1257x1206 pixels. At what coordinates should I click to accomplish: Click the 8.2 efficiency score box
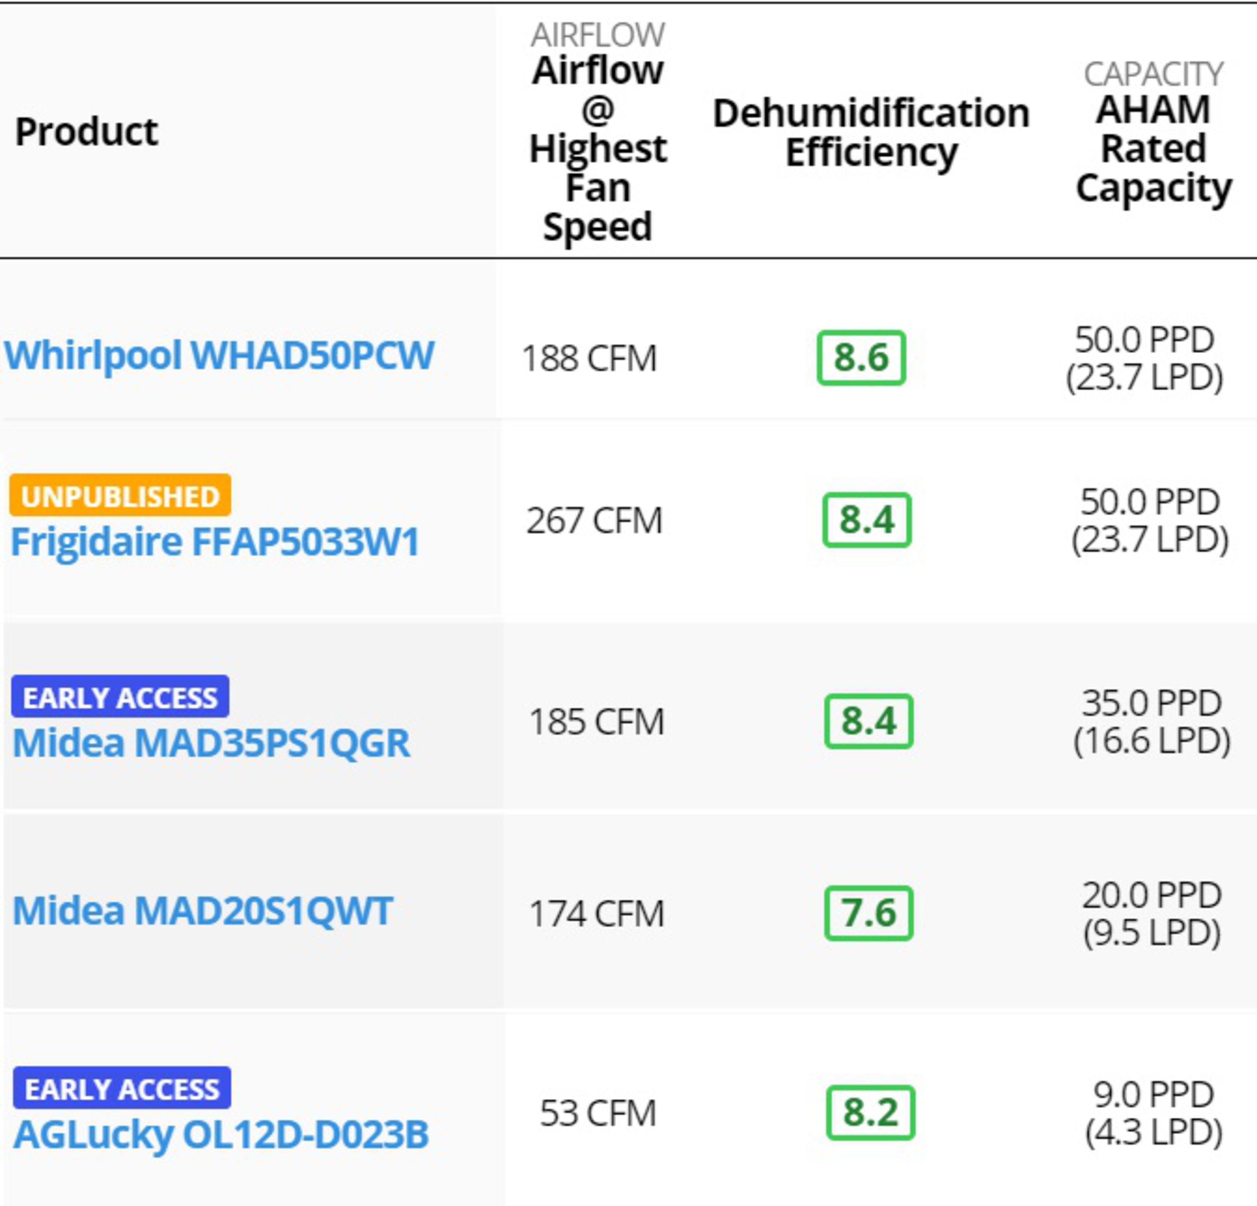tap(870, 1112)
